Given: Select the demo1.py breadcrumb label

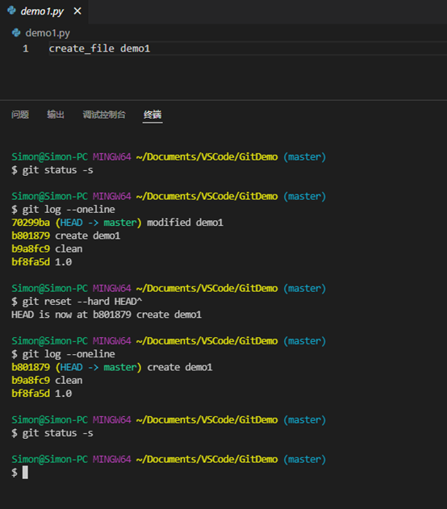Looking at the screenshot, I should click(48, 33).
